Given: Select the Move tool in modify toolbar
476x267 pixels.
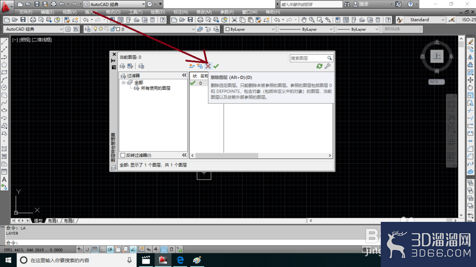Looking at the screenshot, I should [470, 80].
